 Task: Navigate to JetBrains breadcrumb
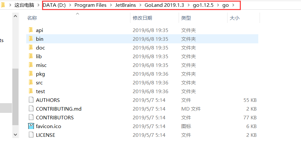pos(126,5)
